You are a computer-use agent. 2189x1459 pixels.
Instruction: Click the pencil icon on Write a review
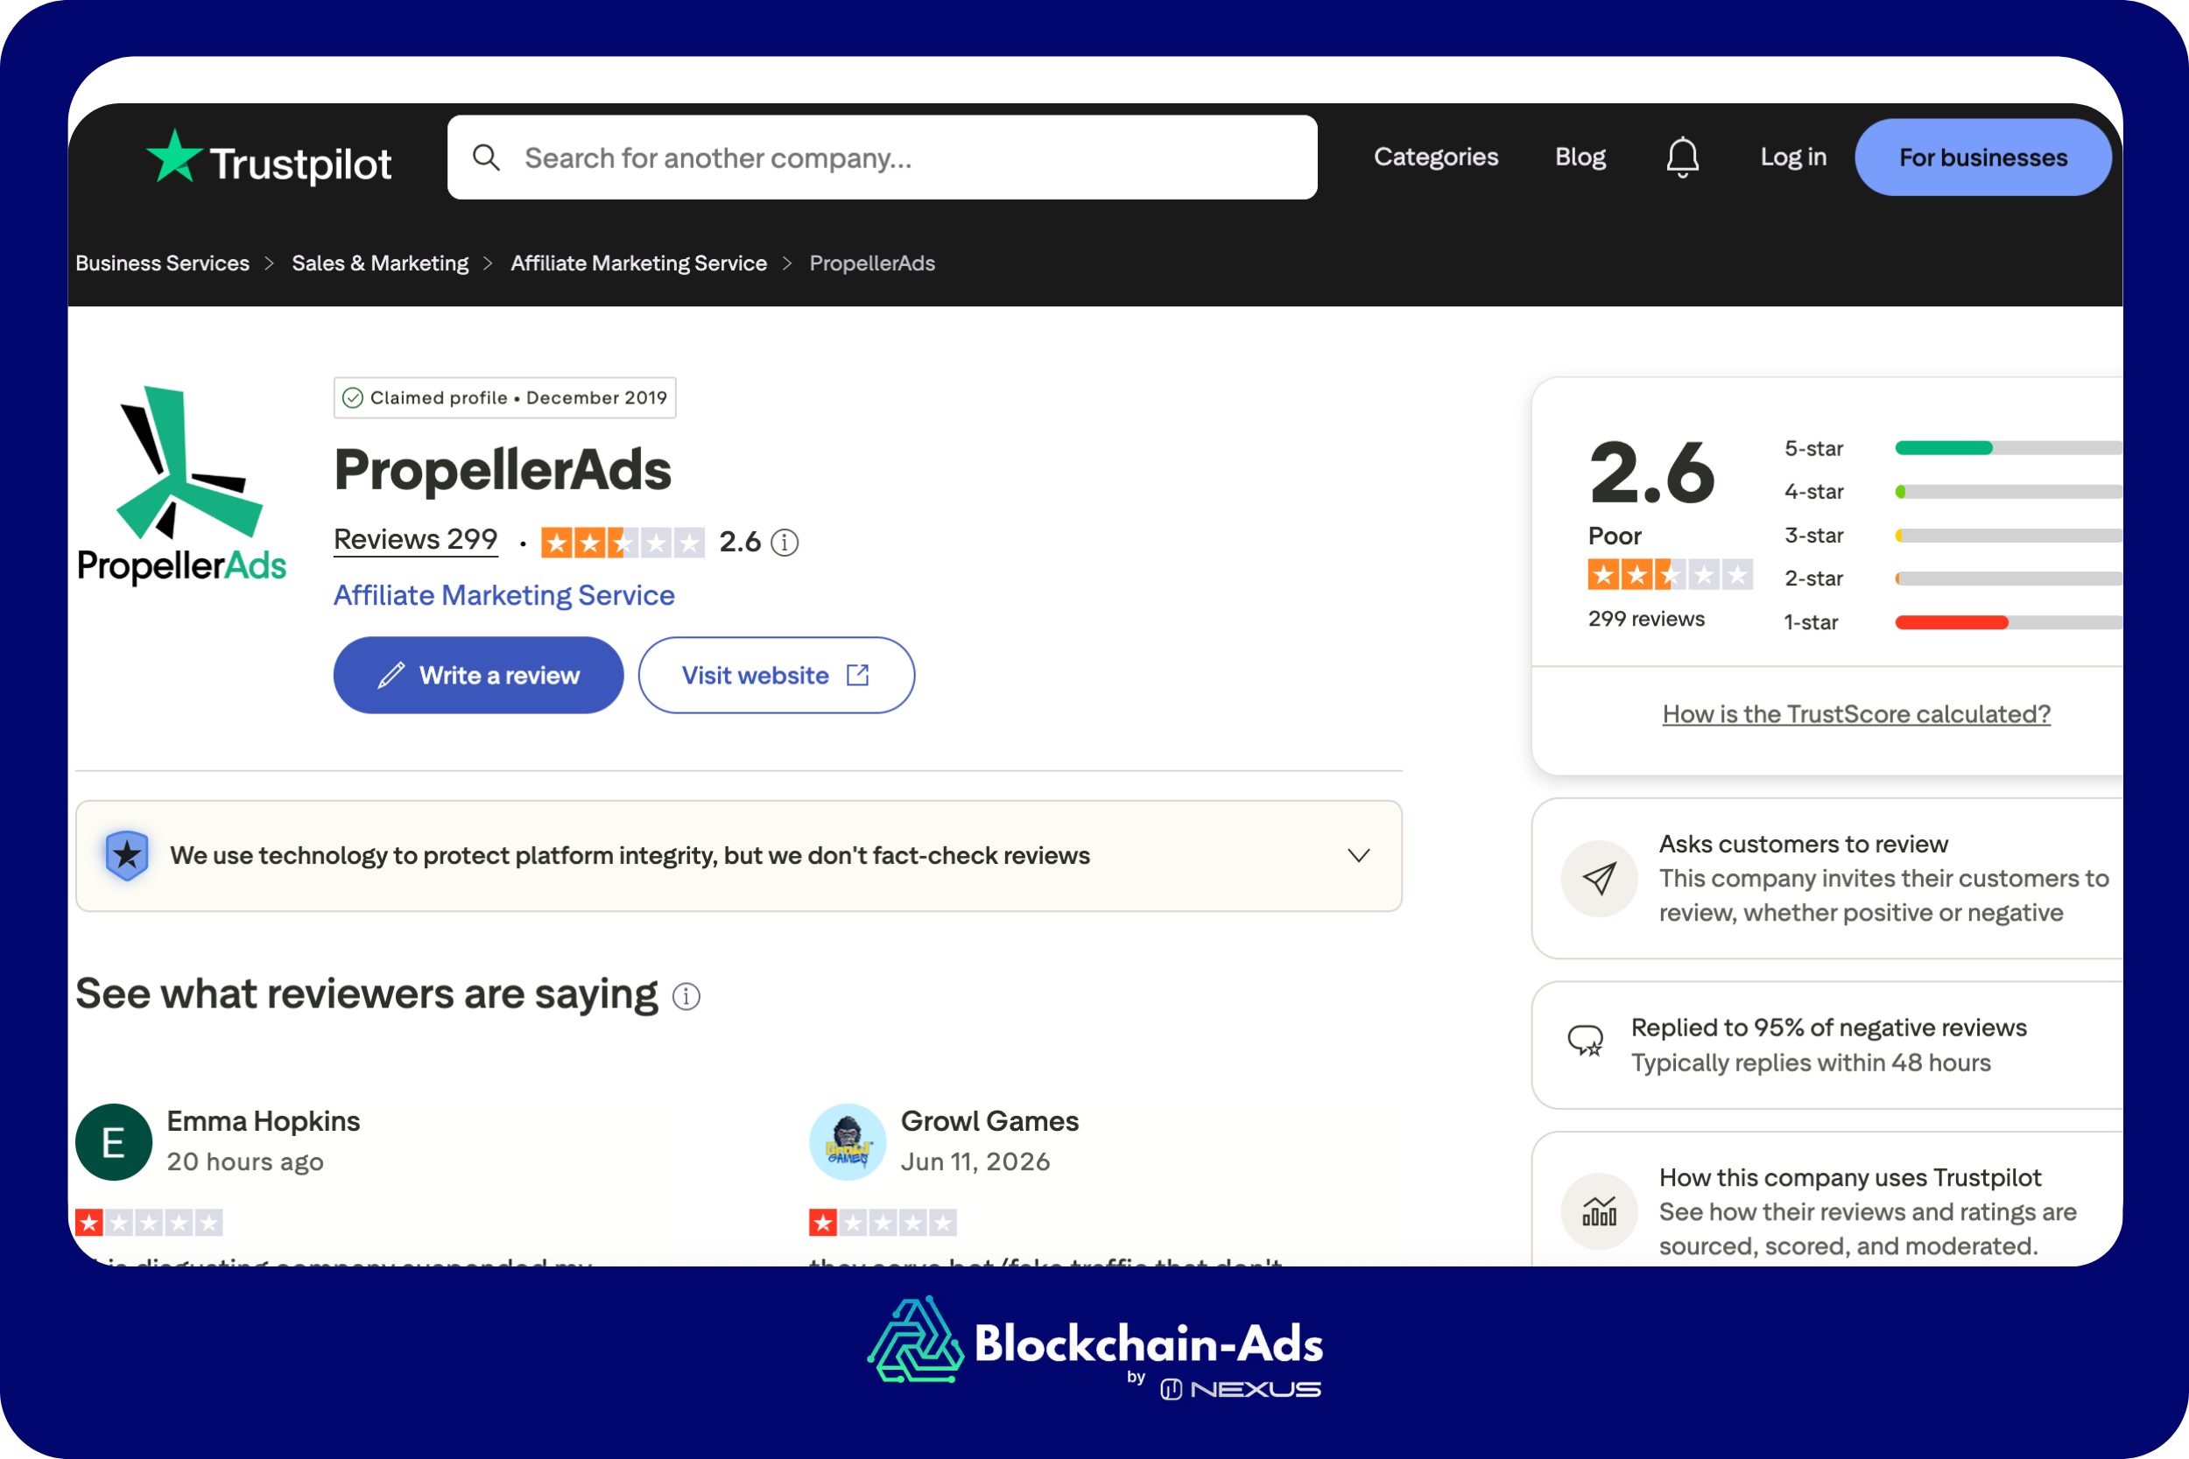391,676
